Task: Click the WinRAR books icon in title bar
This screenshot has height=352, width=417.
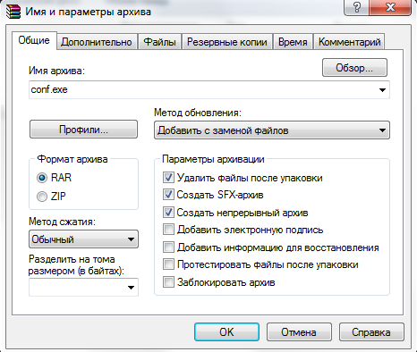Action: coord(13,12)
